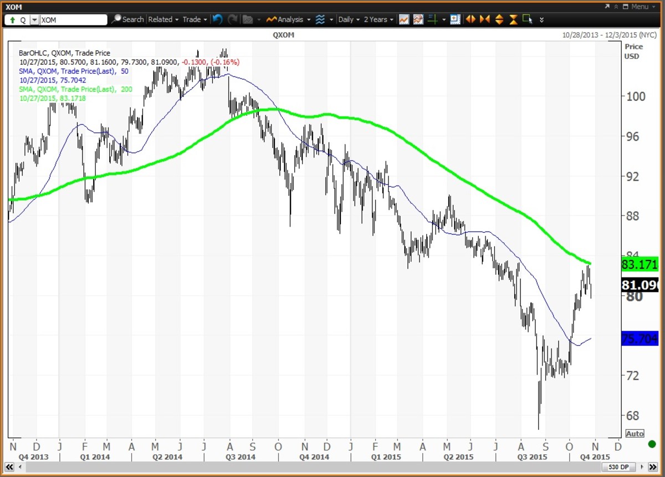Change the Daily interval dropdown
This screenshot has height=477, width=665.
click(x=349, y=19)
